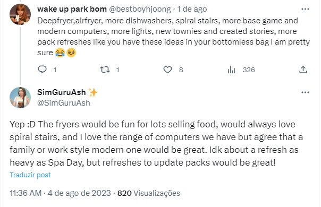Click the SimGuruAsh display name

pos(62,92)
